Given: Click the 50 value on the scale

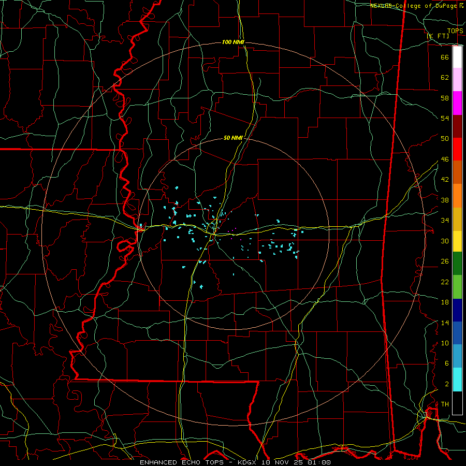Looking at the screenshot, I should tap(445, 139).
